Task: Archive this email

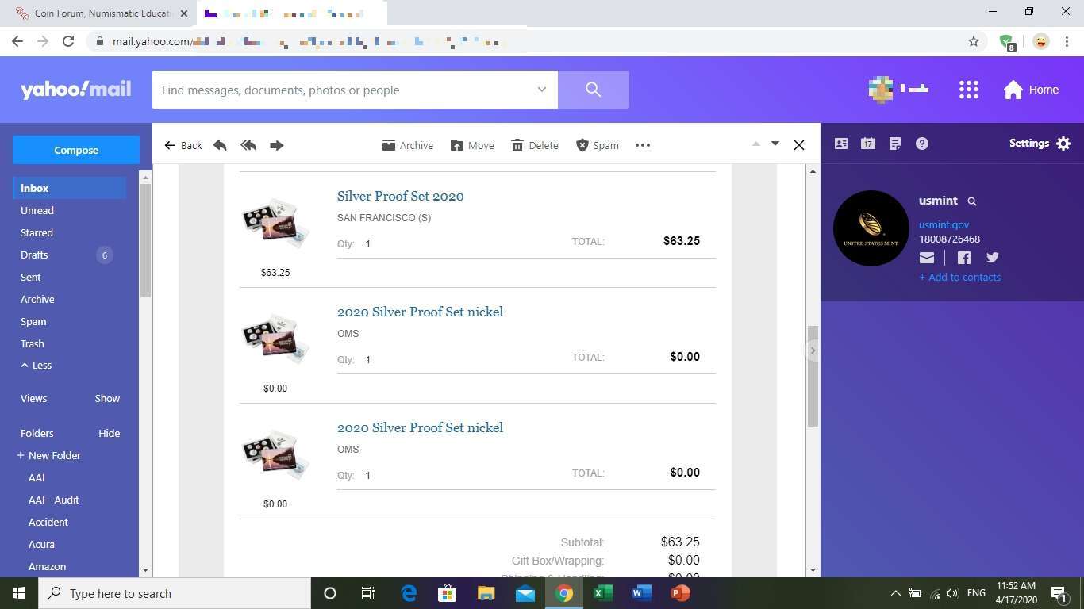Action: [408, 145]
